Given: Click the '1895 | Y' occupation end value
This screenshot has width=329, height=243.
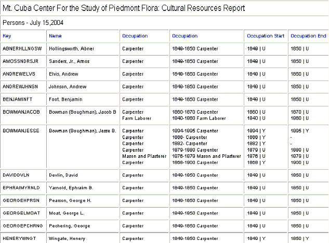Looking at the screenshot, I should [299, 131].
